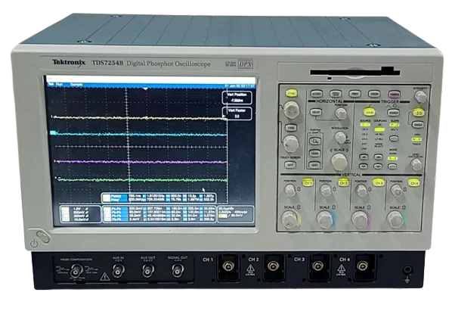Screen dimensions: 455x314
Task: Toggle channel CH 4 on the vertical panel
Action: click(413, 183)
